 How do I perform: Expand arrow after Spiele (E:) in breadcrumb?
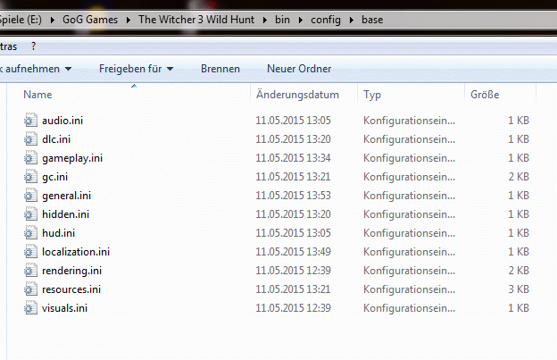(52, 20)
